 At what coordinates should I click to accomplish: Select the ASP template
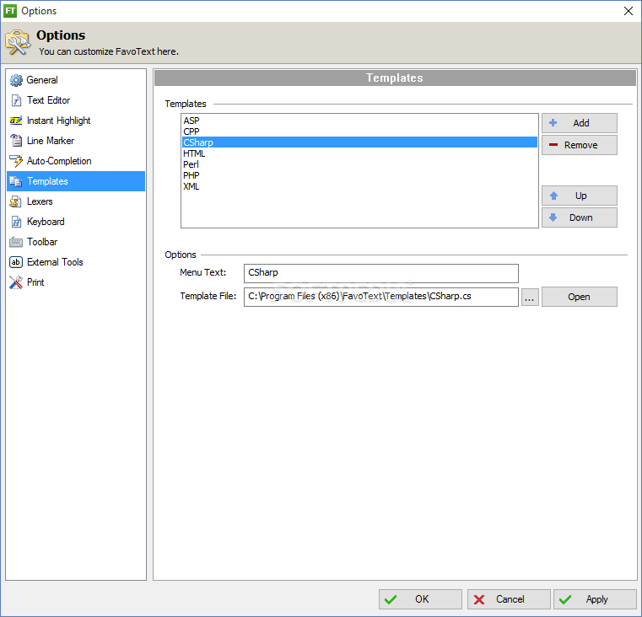(x=359, y=121)
